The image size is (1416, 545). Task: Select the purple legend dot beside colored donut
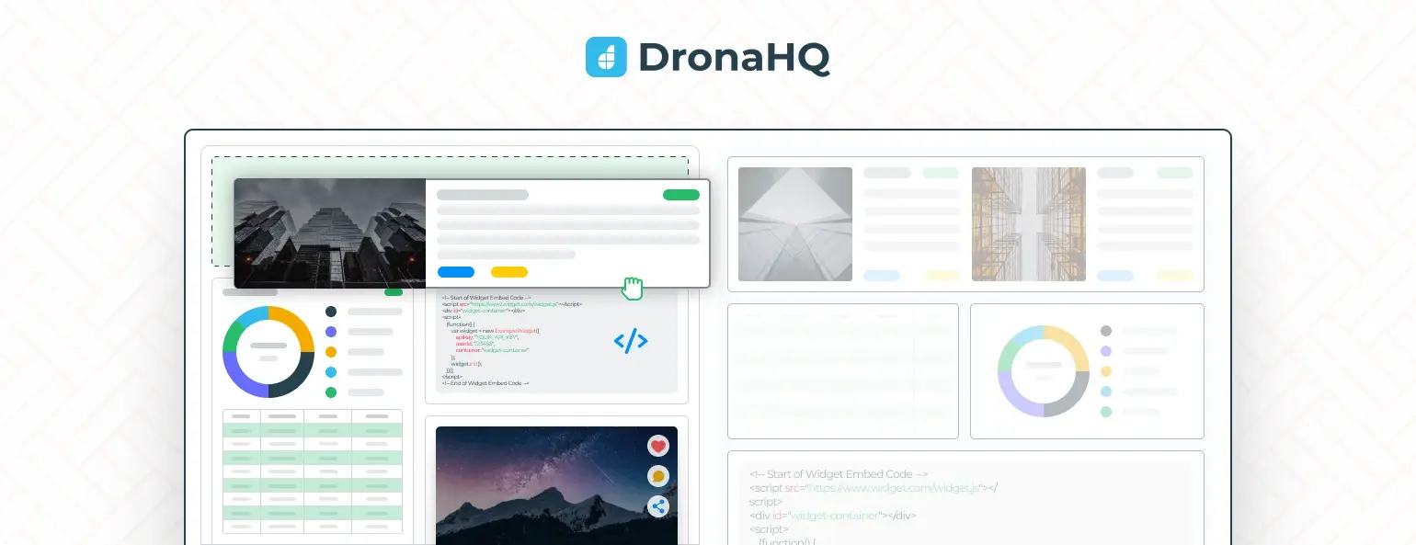tap(331, 332)
